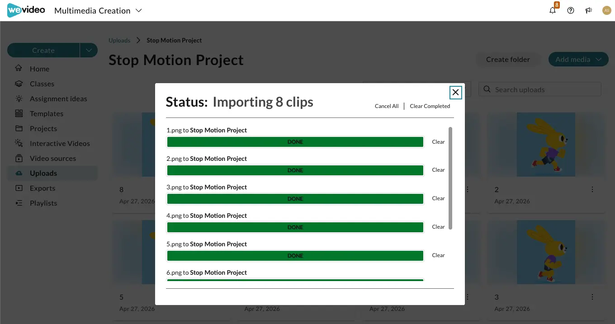Open the clip 2 rabbit thumbnail
The image size is (615, 324).
[x=546, y=145]
